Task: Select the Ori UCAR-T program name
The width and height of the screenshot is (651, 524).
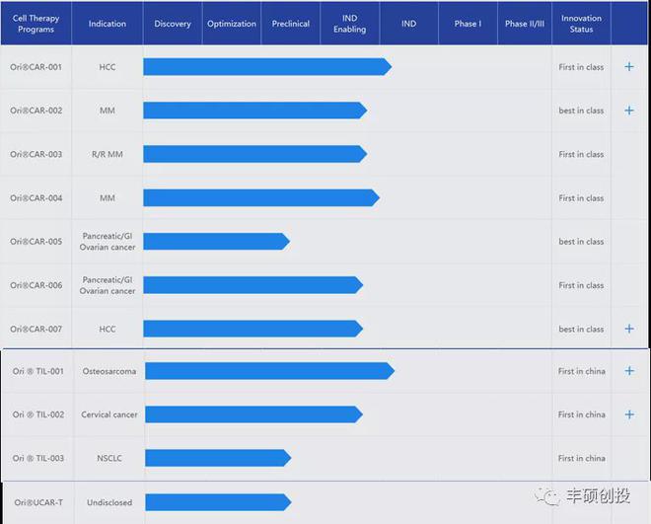Action: coord(38,502)
